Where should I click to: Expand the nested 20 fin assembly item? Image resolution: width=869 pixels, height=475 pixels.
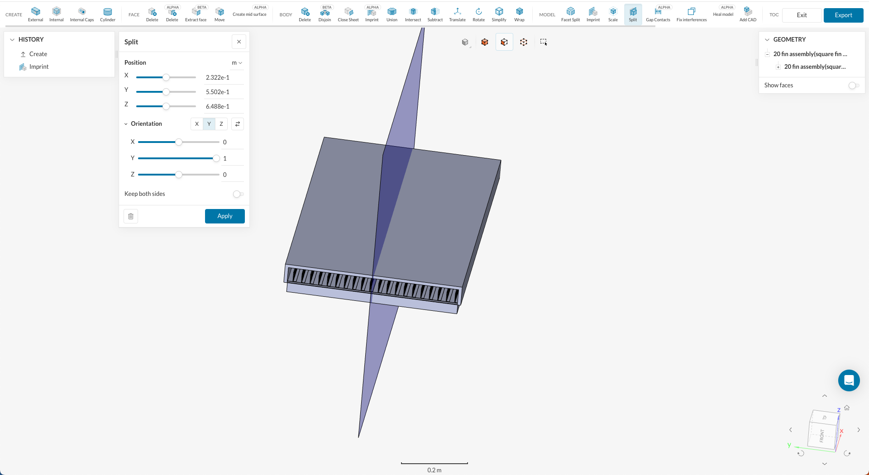[x=778, y=66]
